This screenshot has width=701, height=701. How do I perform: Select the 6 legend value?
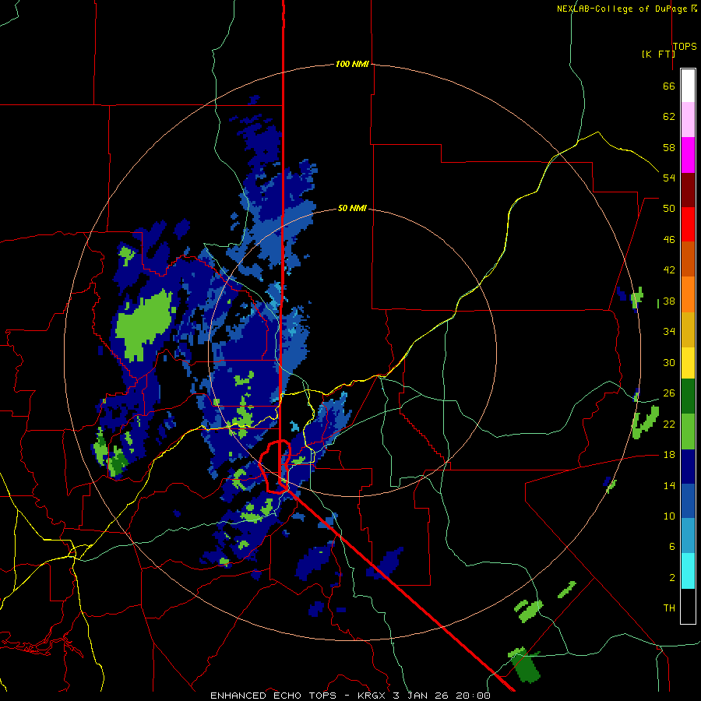pos(671,547)
